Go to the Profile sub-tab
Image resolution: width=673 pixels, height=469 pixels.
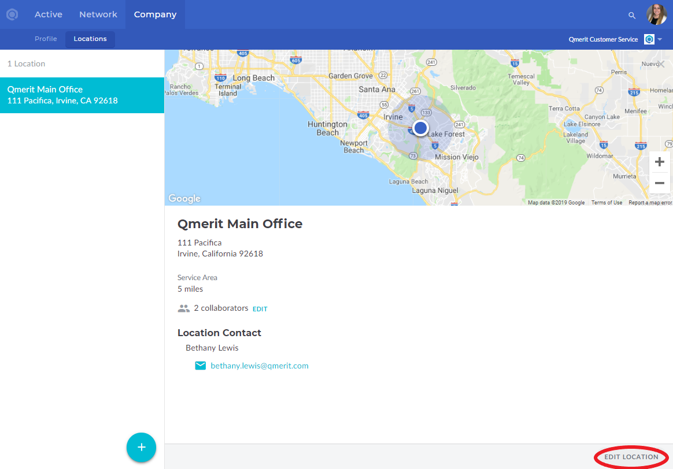[x=46, y=39]
